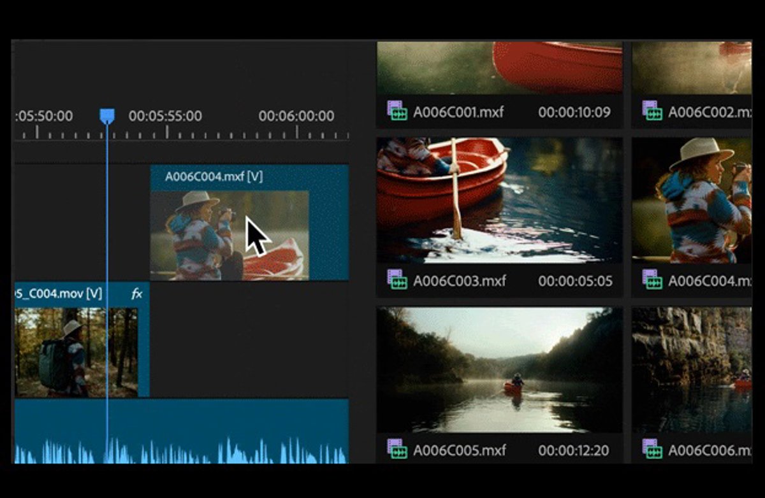Image resolution: width=765 pixels, height=498 pixels.
Task: Select the audio waveform clip in the timeline
Action: 182,433
